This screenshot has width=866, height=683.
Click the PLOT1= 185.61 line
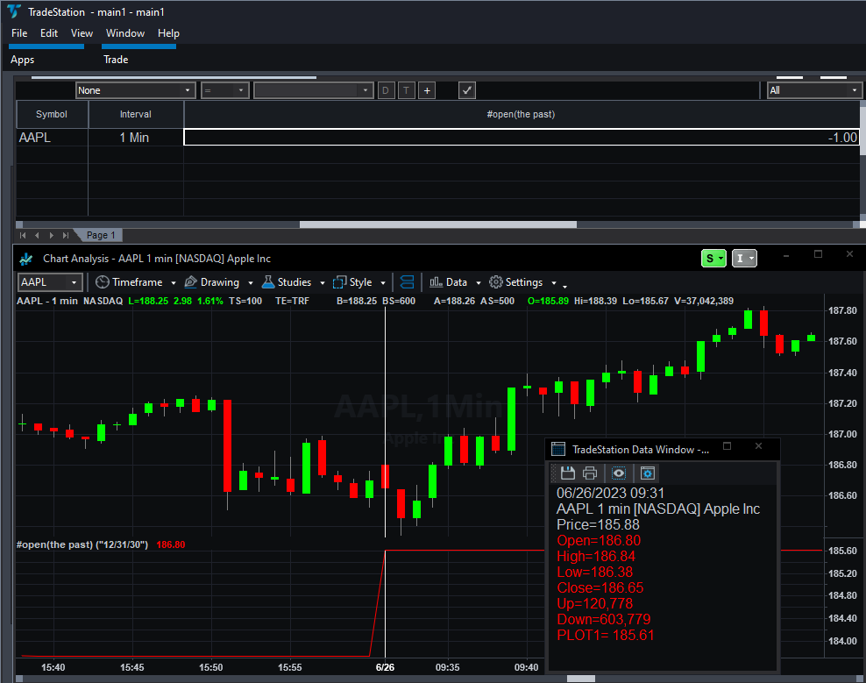coord(606,636)
